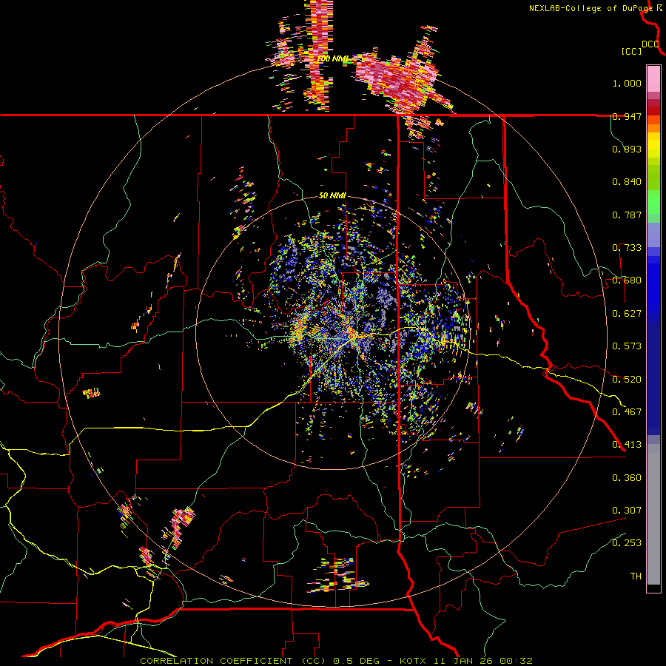Select the 0.467 scale value

[x=627, y=412]
